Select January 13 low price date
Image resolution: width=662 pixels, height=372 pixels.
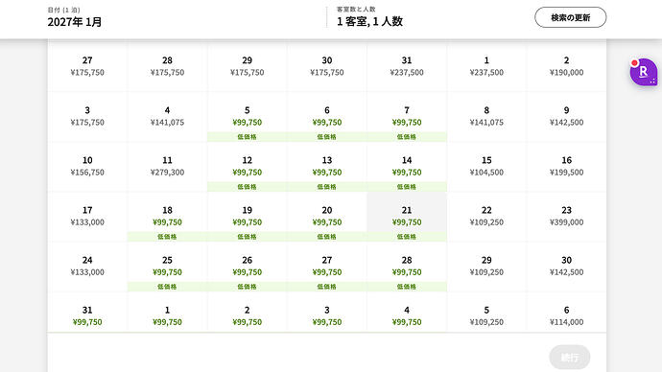(327, 167)
